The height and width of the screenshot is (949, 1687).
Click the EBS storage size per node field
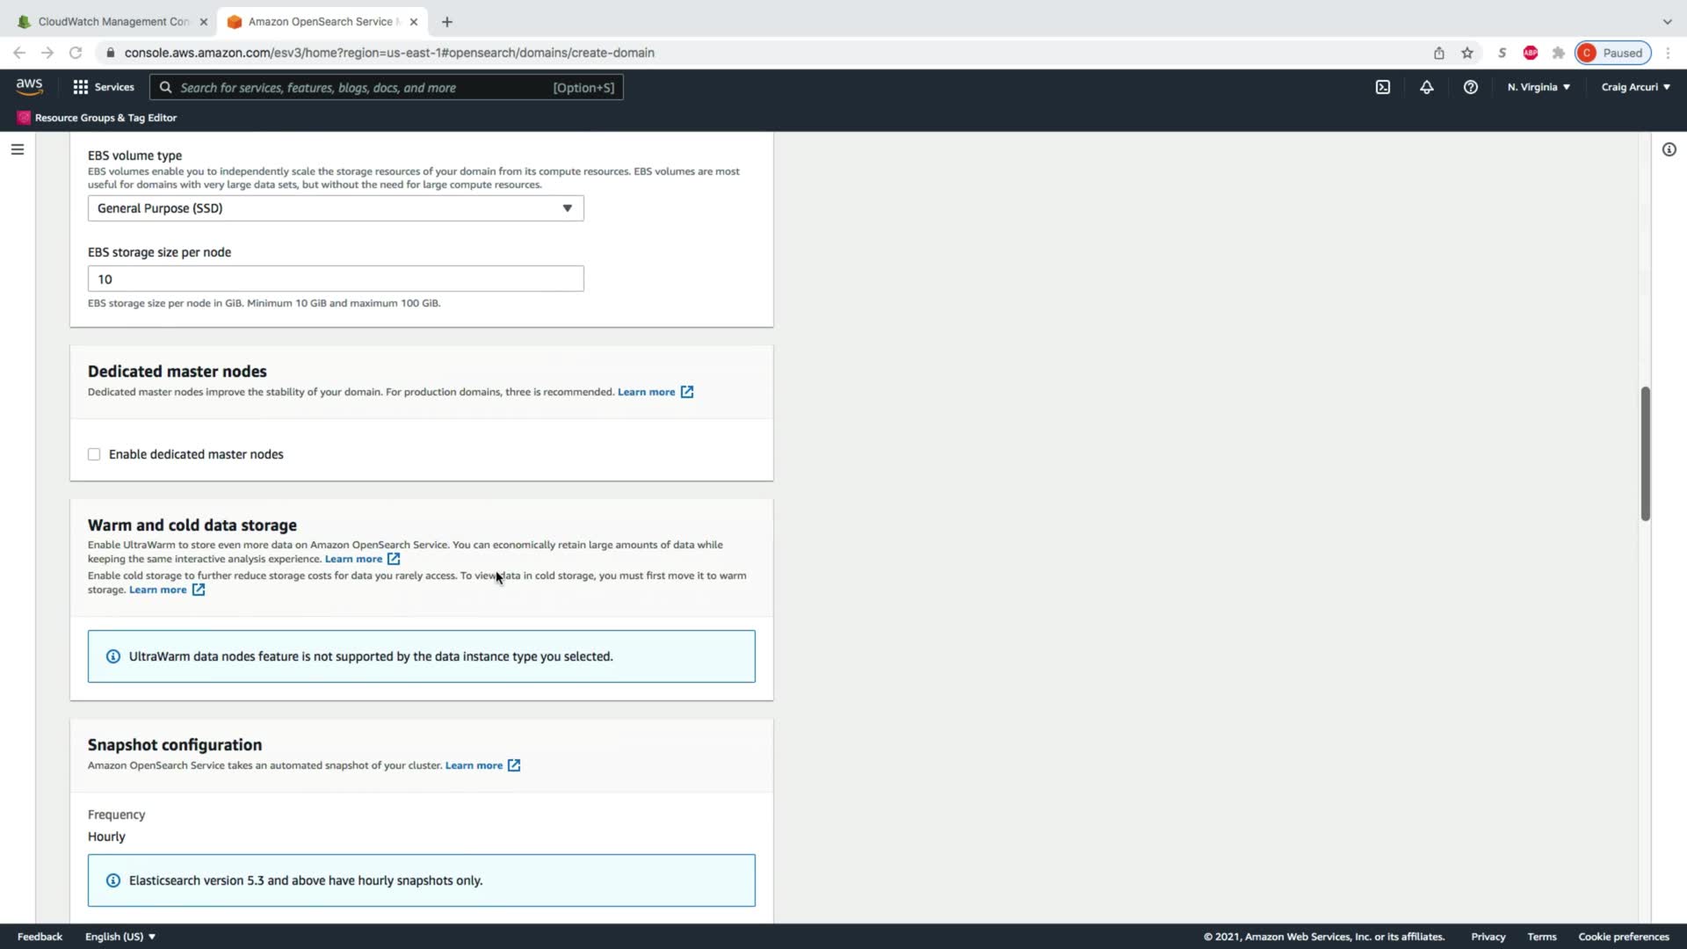(x=336, y=279)
